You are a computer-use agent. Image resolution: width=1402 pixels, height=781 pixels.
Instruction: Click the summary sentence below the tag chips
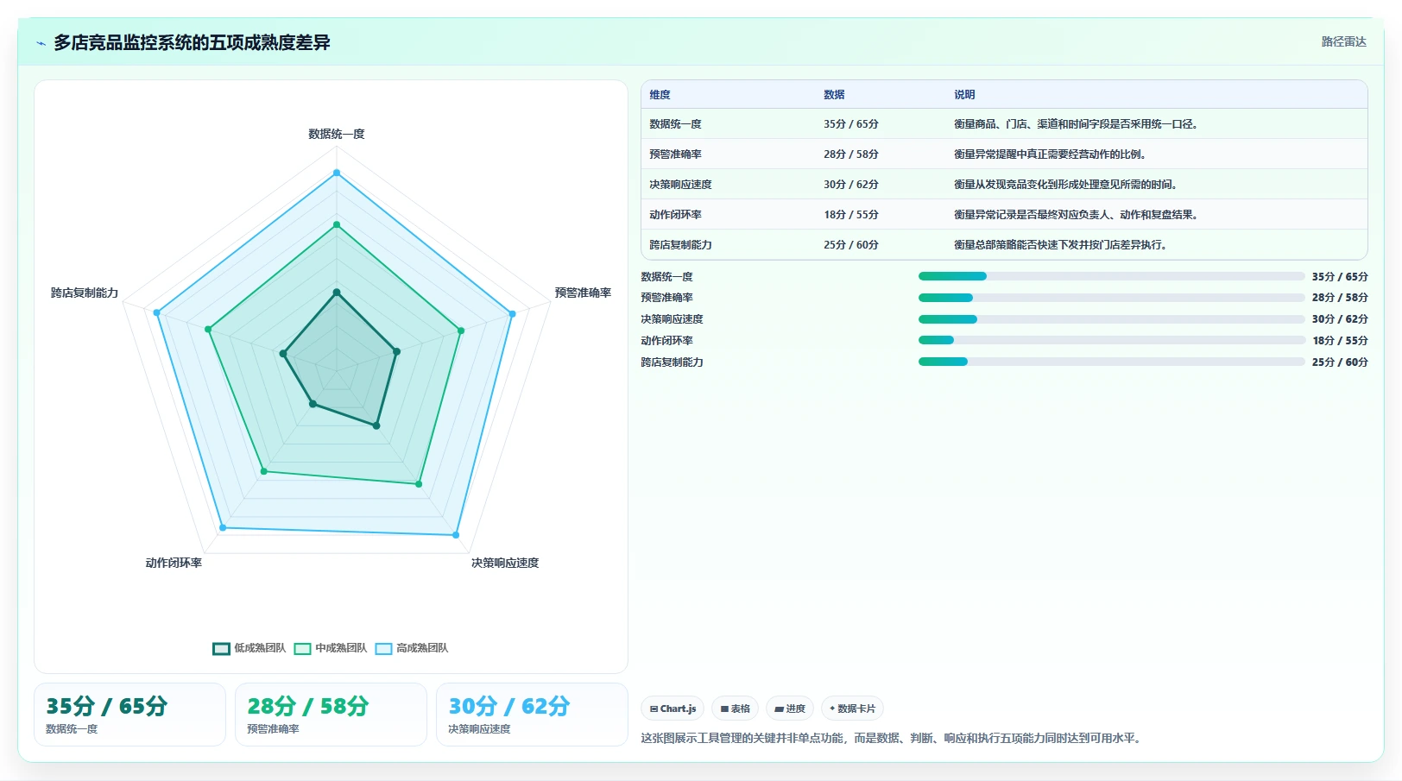893,739
